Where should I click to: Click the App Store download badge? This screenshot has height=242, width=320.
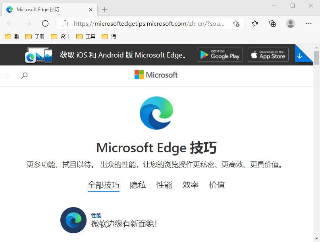tap(268, 55)
